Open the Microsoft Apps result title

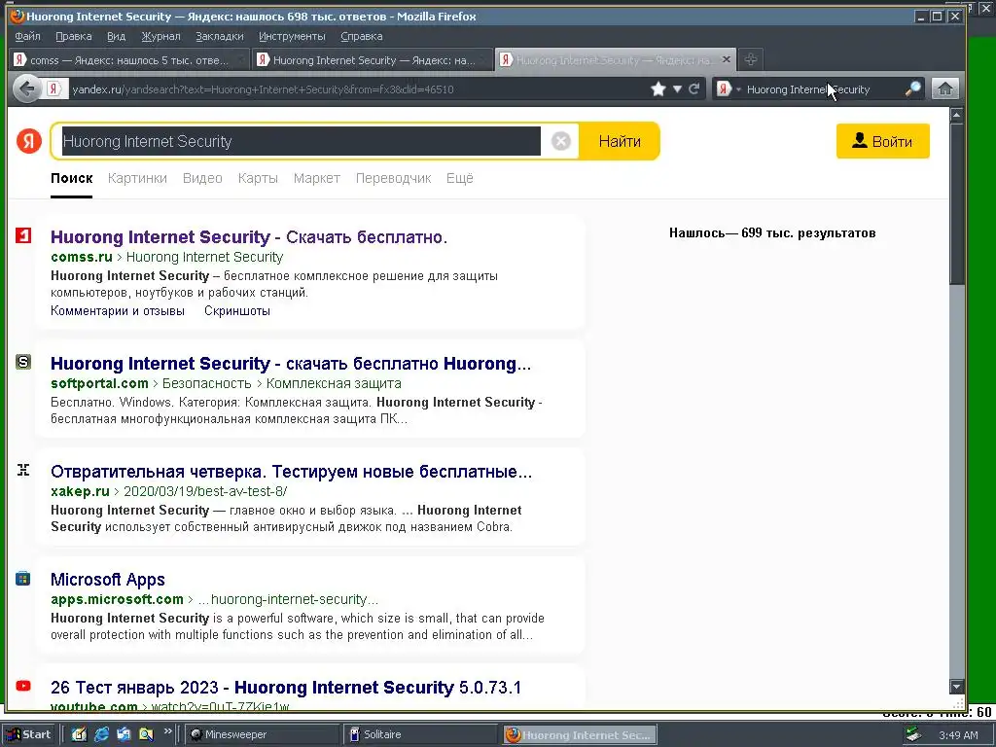108,580
